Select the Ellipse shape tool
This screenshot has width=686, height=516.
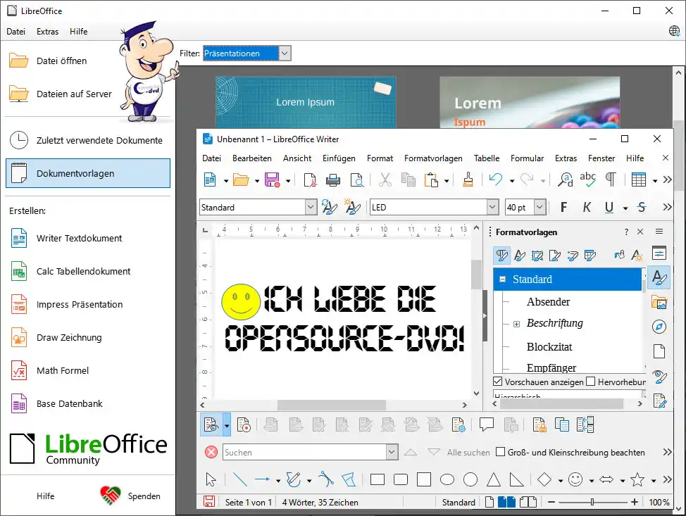click(447, 479)
